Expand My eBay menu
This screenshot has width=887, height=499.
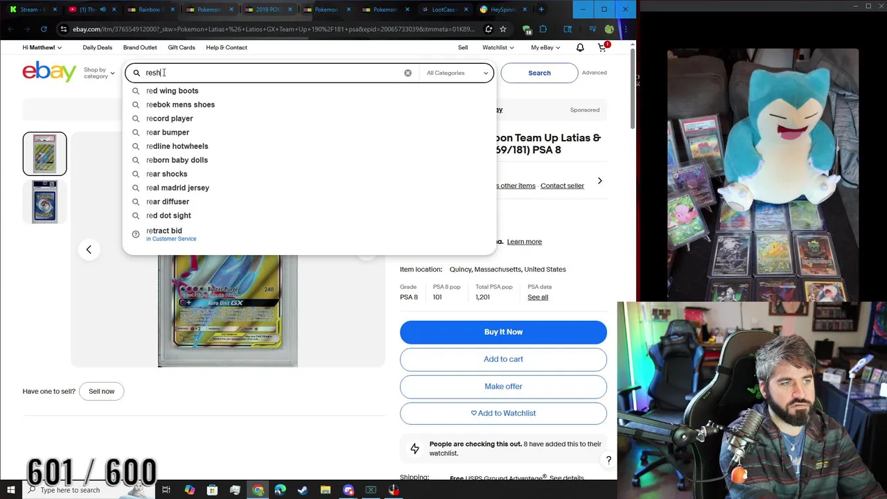[x=545, y=48]
